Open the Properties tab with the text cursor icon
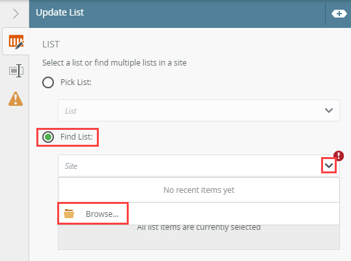Image resolution: width=351 pixels, height=261 pixels. coord(16,71)
